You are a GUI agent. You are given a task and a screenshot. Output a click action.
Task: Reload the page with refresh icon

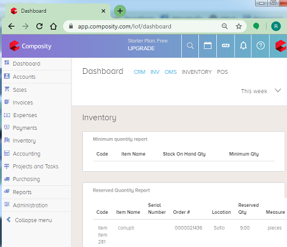coord(40,26)
